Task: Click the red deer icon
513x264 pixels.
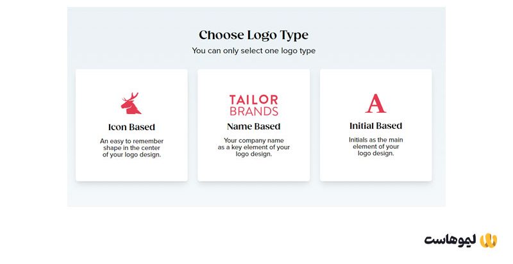Action: point(131,104)
